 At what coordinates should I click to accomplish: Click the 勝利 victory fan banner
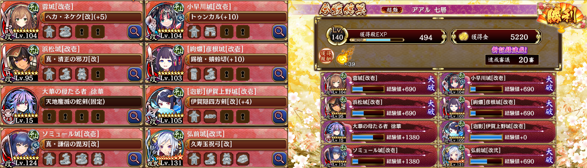point(562,16)
